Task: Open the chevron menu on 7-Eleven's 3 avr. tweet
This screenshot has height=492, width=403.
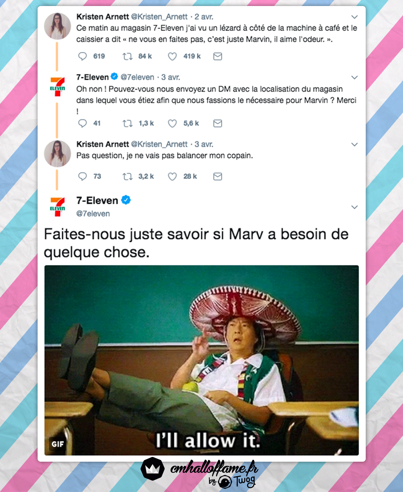Action: pos(355,77)
